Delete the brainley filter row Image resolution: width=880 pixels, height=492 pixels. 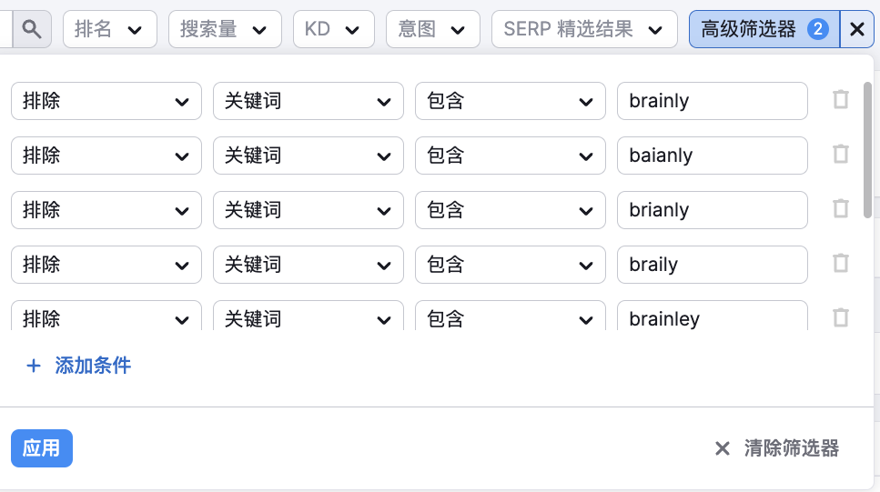[x=841, y=317]
